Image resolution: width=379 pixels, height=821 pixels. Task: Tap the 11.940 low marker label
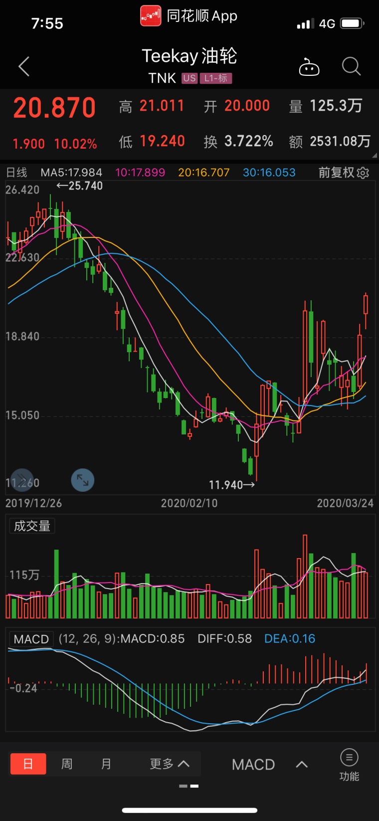(x=232, y=485)
